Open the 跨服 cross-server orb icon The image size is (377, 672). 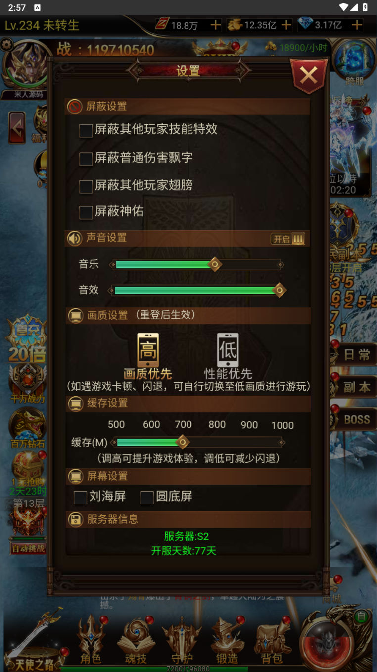pyautogui.click(x=354, y=63)
